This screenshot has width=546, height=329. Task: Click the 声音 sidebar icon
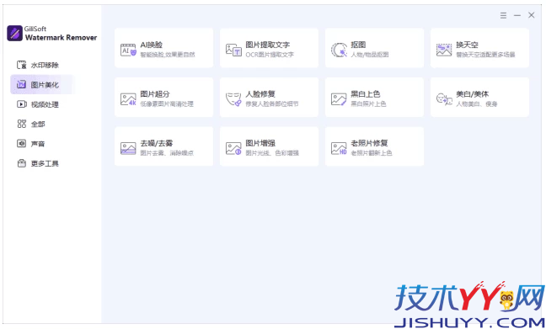(x=22, y=144)
